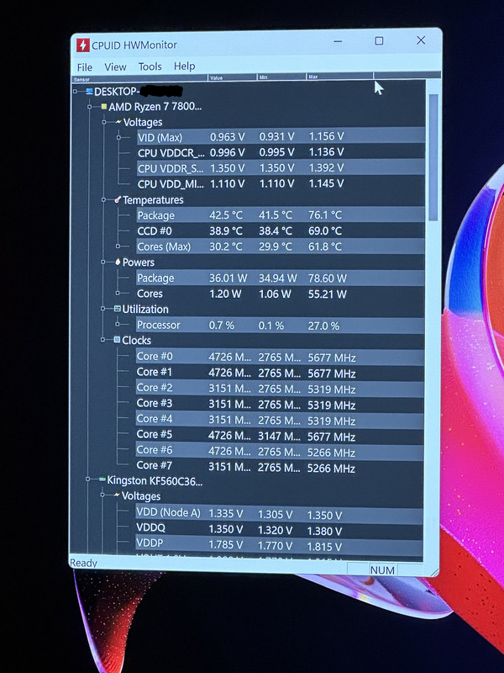Click the 27.0 % max utilization value

click(x=323, y=326)
